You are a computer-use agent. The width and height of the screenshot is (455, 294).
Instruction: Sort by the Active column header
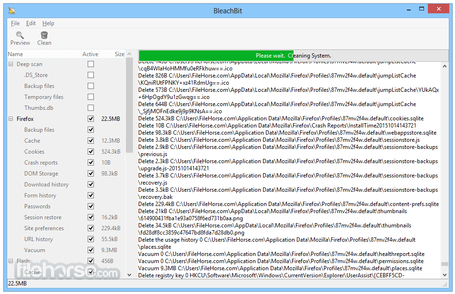click(90, 54)
